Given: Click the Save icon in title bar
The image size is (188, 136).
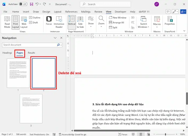Looking at the screenshot, I should click(32, 4).
